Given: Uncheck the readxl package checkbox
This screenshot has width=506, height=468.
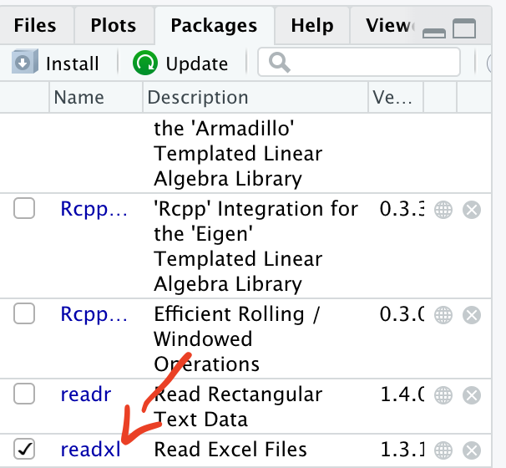Looking at the screenshot, I should tap(24, 450).
